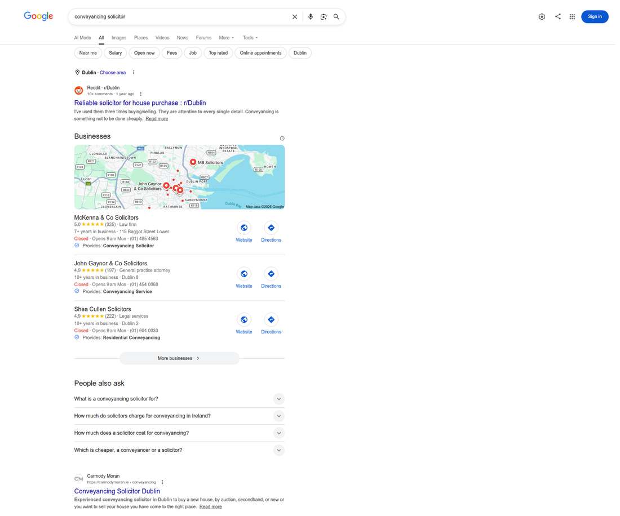Open search by image camera icon
The width and height of the screenshot is (620, 516).
point(324,16)
